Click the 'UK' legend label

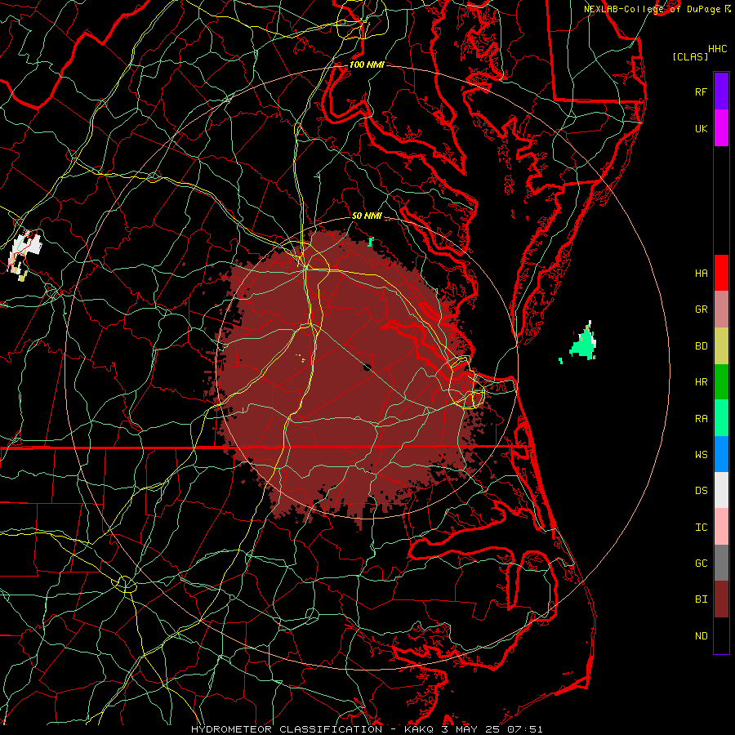[701, 128]
